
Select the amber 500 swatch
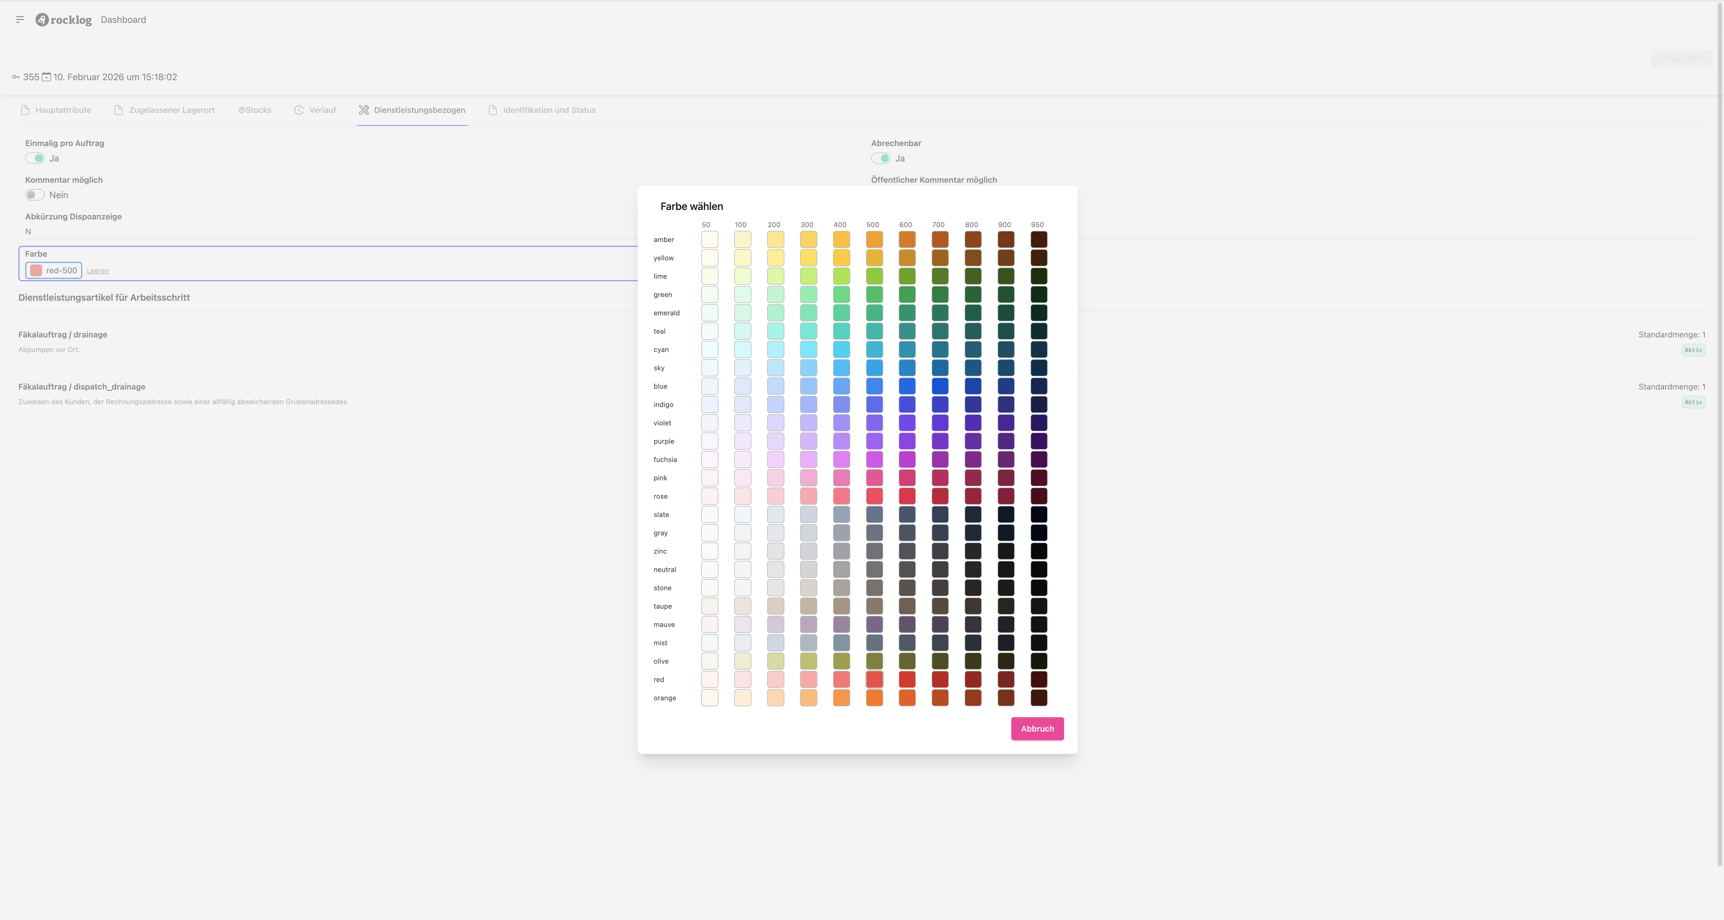tap(874, 239)
